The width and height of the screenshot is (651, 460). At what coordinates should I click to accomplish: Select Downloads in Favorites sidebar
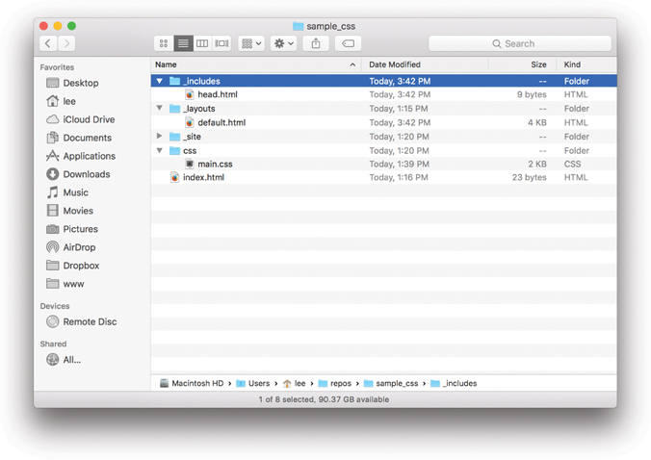click(86, 174)
